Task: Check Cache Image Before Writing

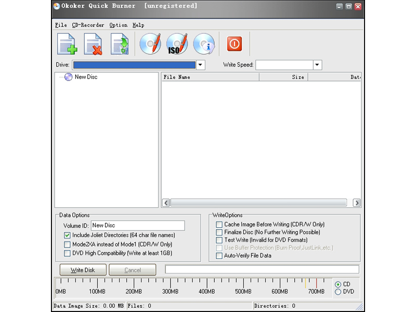Action: point(219,225)
